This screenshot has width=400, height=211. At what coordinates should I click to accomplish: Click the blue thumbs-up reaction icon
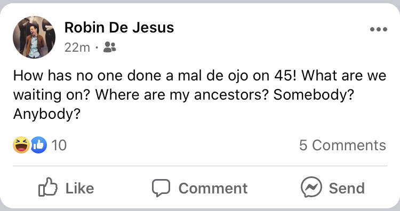tap(39, 145)
